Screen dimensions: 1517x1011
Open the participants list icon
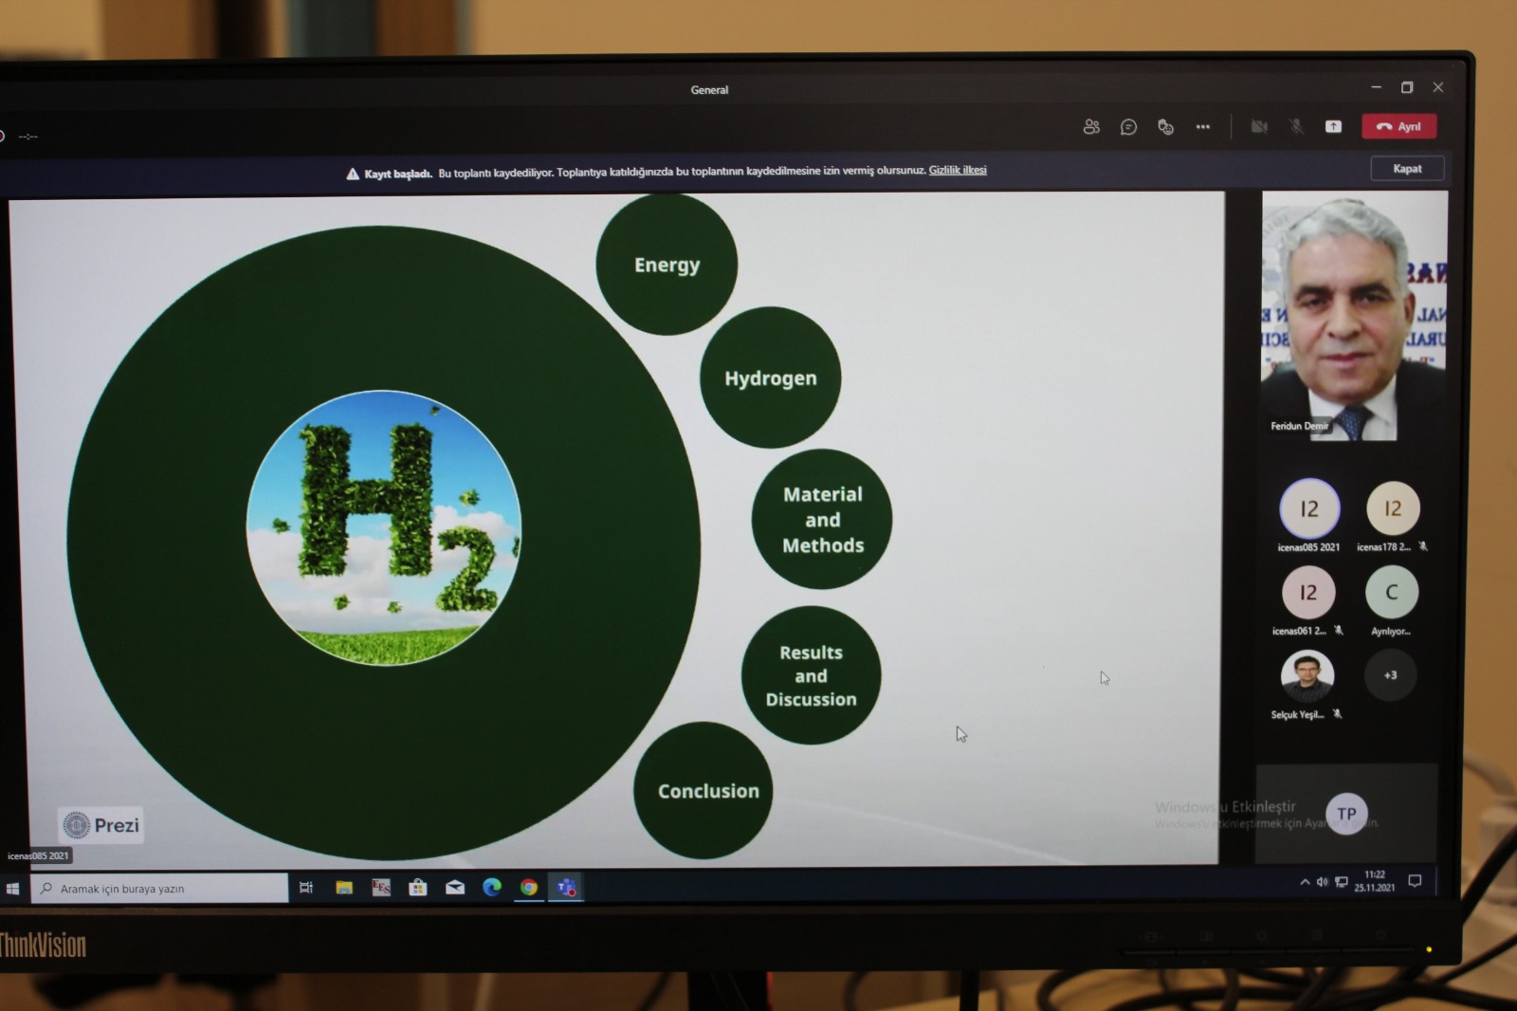pos(1091,126)
